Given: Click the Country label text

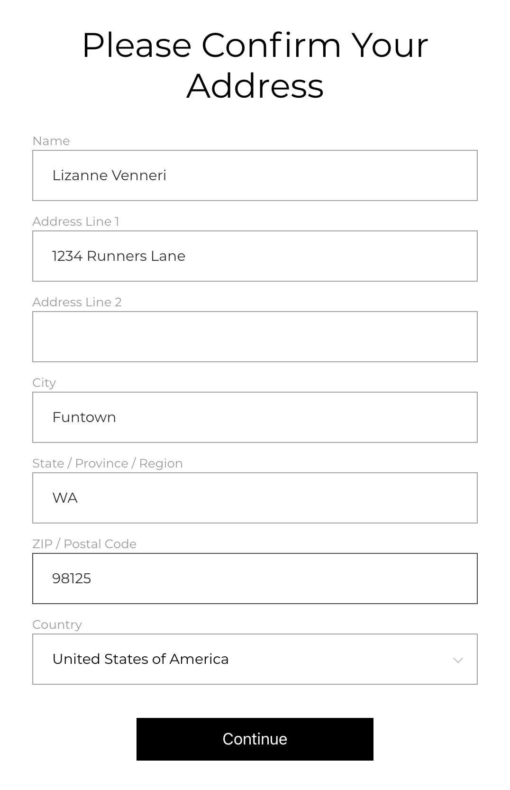Looking at the screenshot, I should tap(57, 625).
